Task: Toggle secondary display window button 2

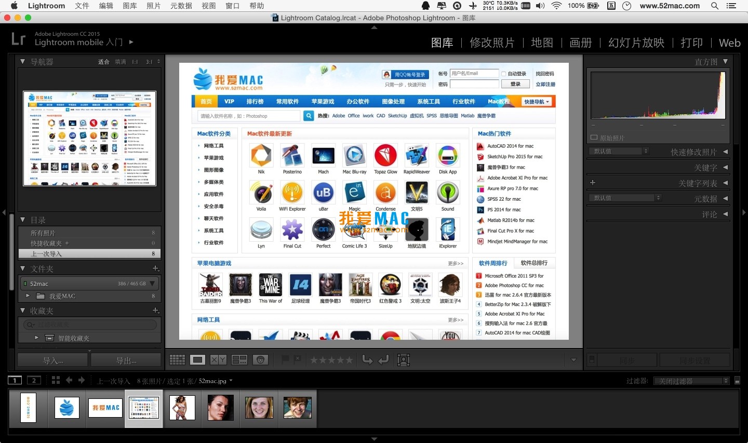Action: pyautogui.click(x=34, y=380)
